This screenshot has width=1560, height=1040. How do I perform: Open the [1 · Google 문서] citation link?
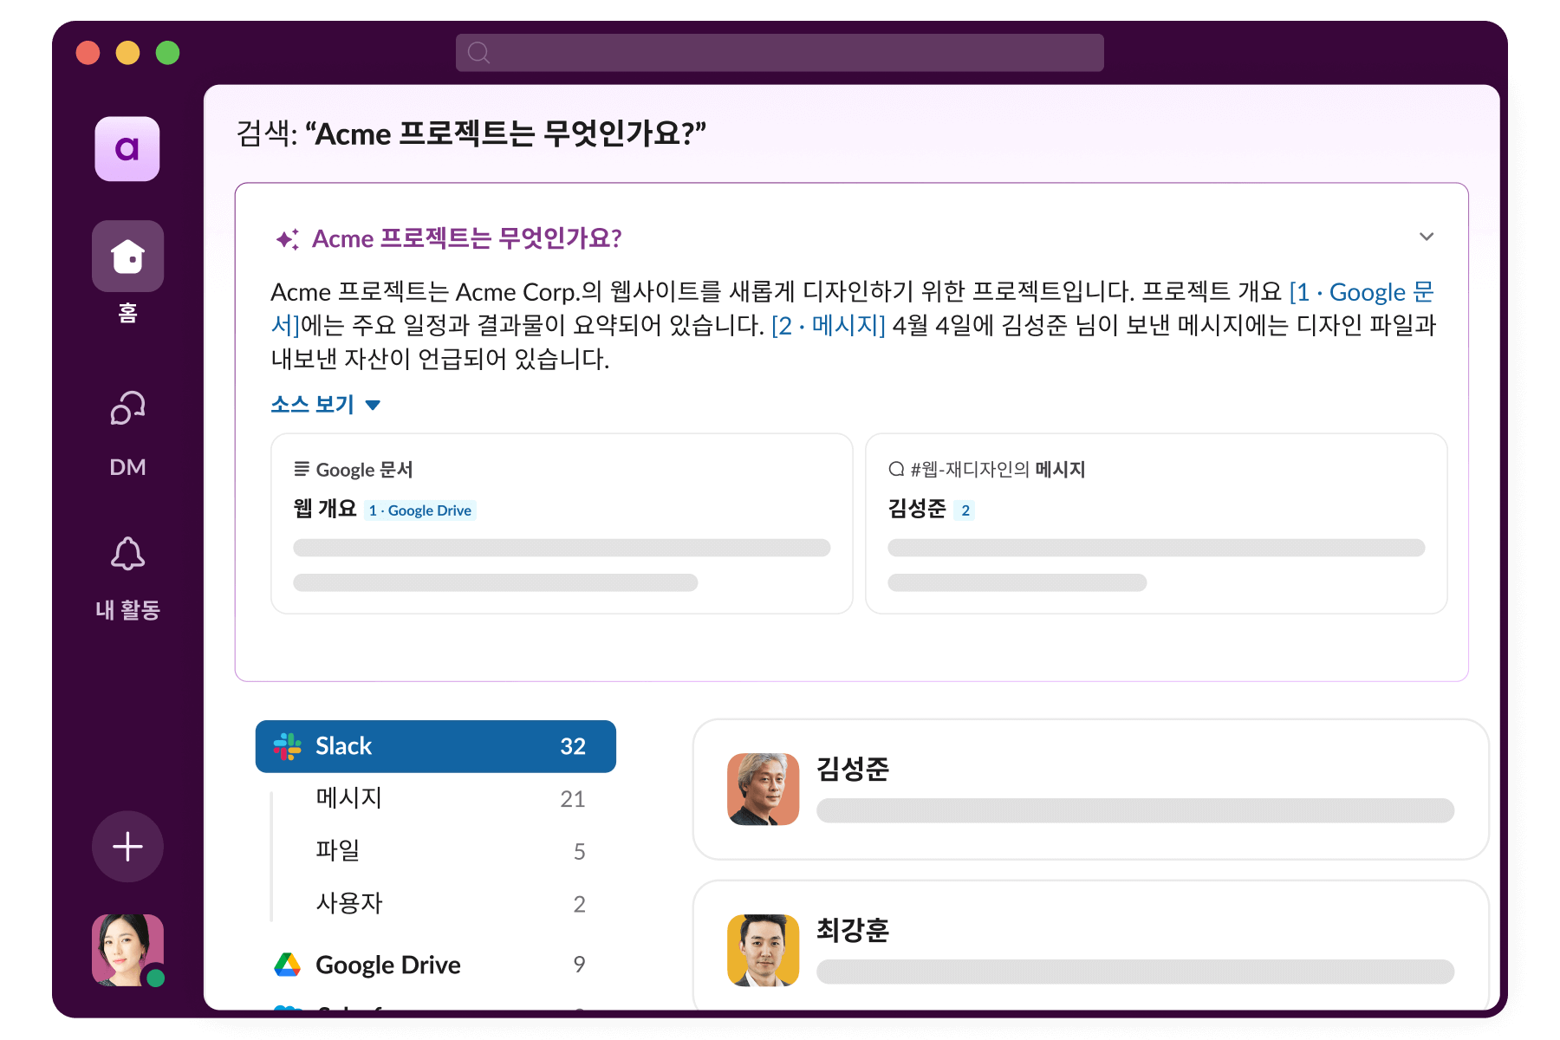[1361, 293]
